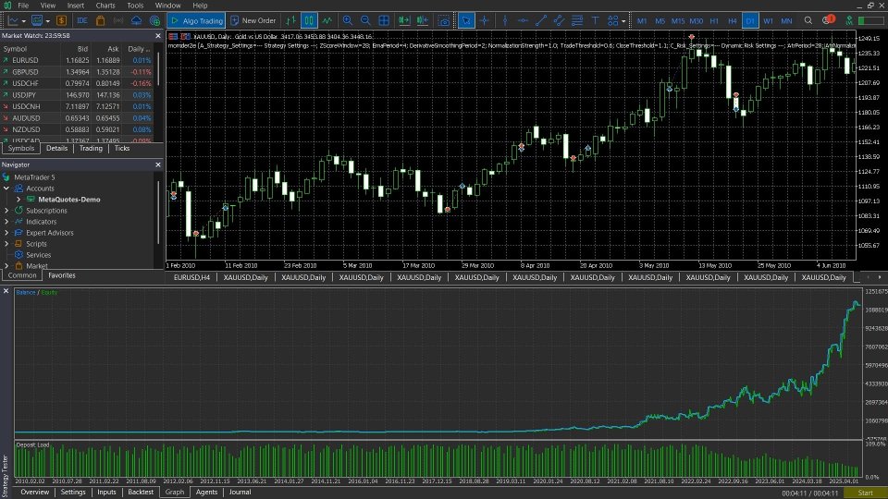The image size is (888, 499).
Task: Switch chart to bar chart style
Action: click(290, 21)
